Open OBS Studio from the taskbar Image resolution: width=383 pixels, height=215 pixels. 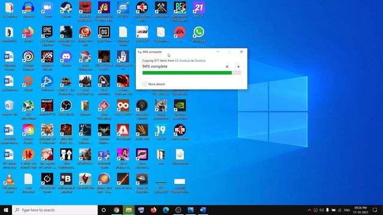178,210
